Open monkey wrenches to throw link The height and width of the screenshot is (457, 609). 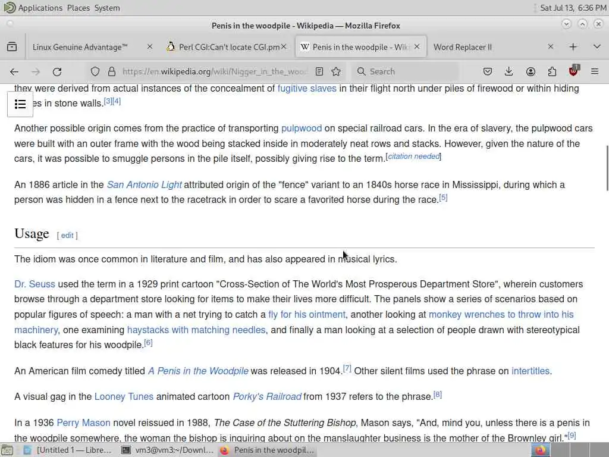(x=501, y=314)
